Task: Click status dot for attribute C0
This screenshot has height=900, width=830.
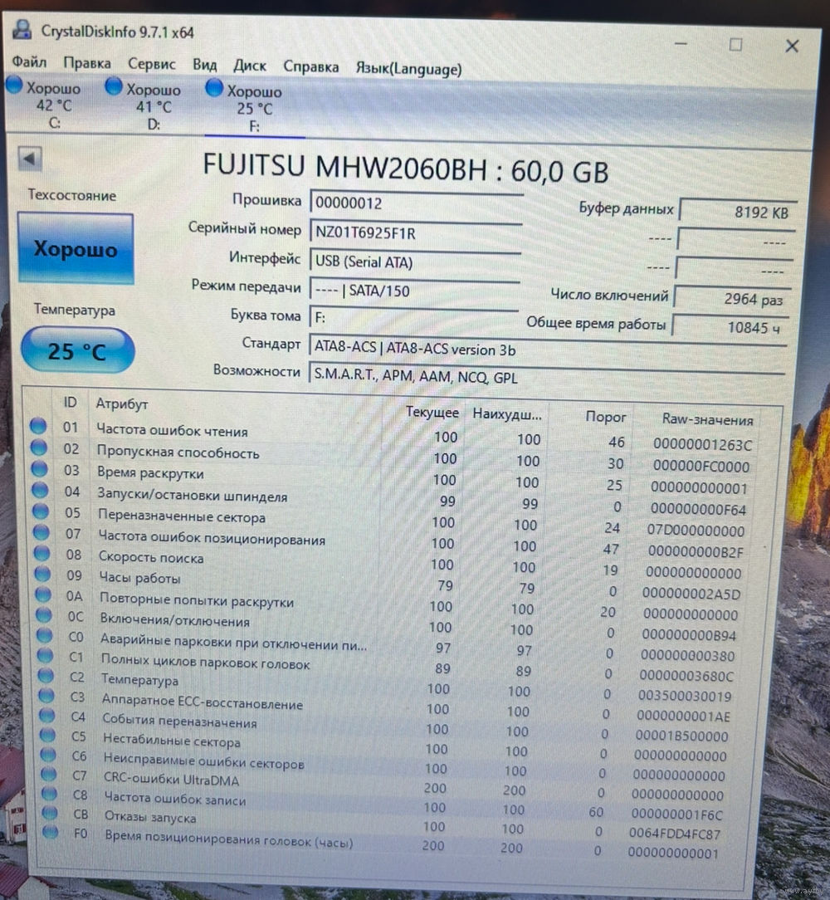Action: 44,635
